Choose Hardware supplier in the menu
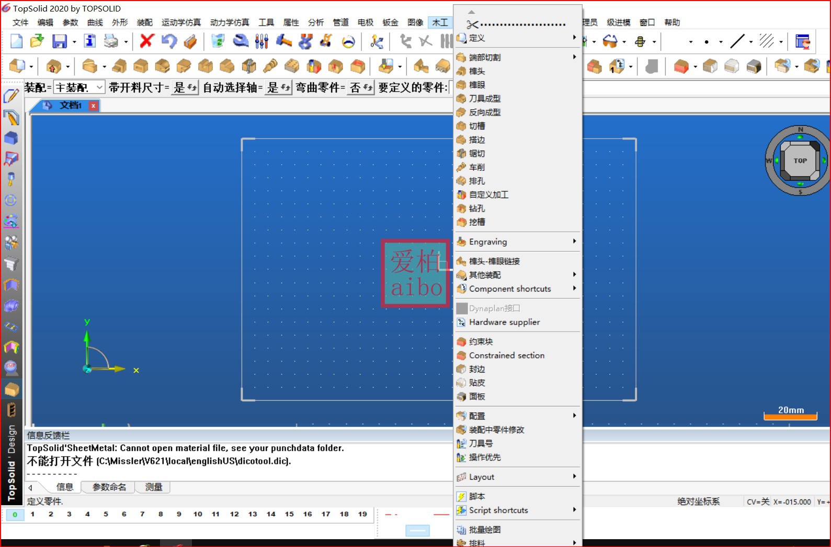The height and width of the screenshot is (547, 831). tap(518, 322)
